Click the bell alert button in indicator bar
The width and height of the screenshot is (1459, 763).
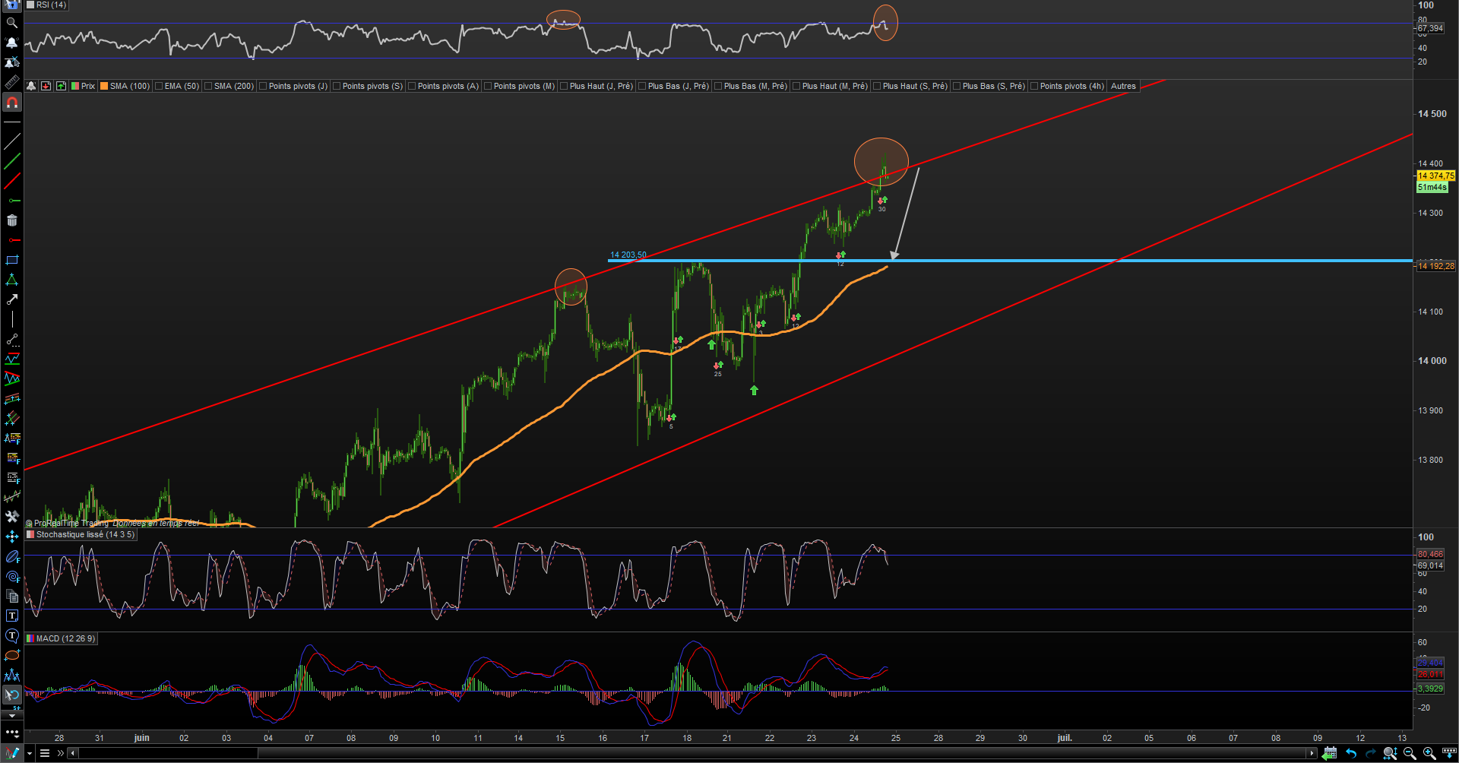pos(31,86)
